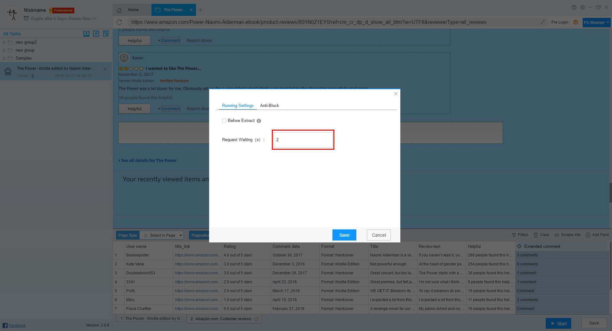
Task: Close The Power browser tab
Action: coord(191,10)
